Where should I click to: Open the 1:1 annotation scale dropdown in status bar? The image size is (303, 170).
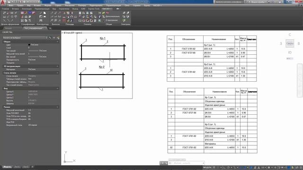263,168
